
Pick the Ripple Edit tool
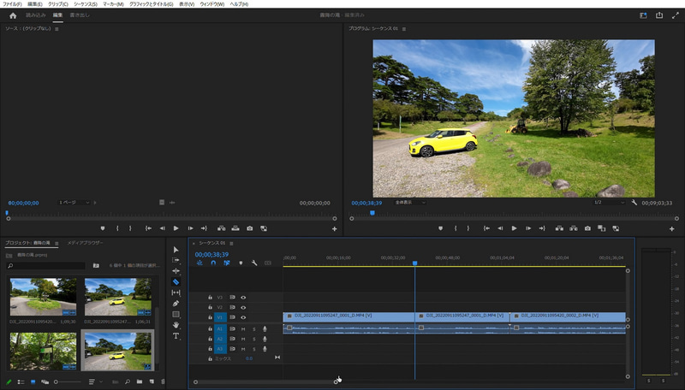click(x=176, y=271)
